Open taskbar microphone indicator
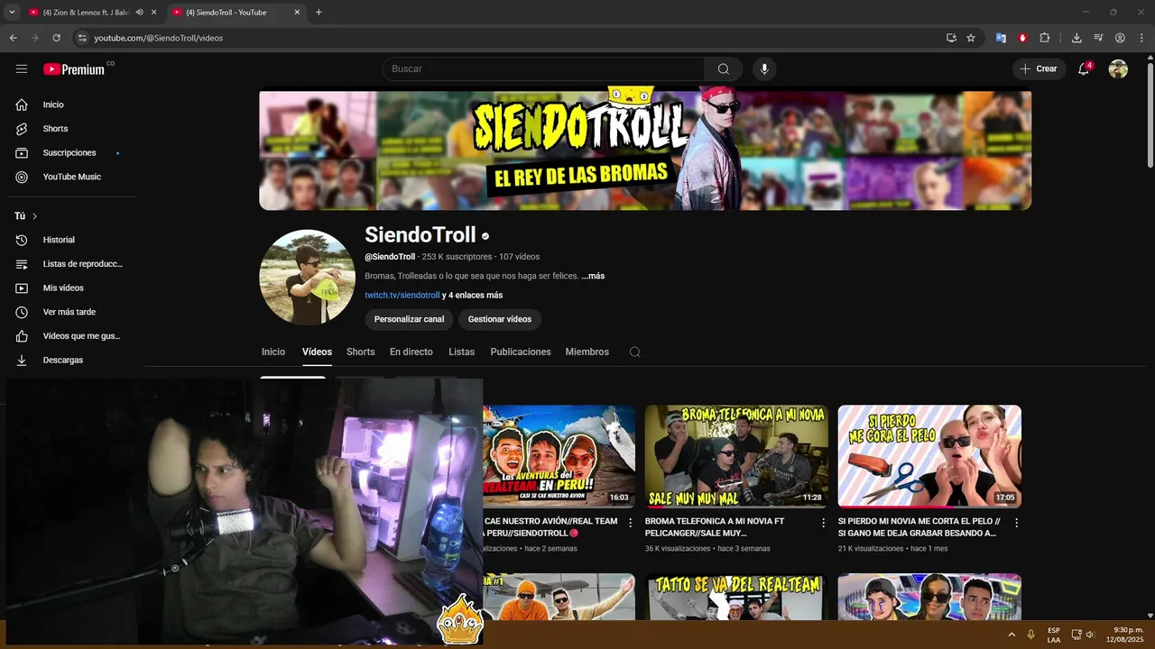The height and width of the screenshot is (649, 1155). click(x=1030, y=635)
